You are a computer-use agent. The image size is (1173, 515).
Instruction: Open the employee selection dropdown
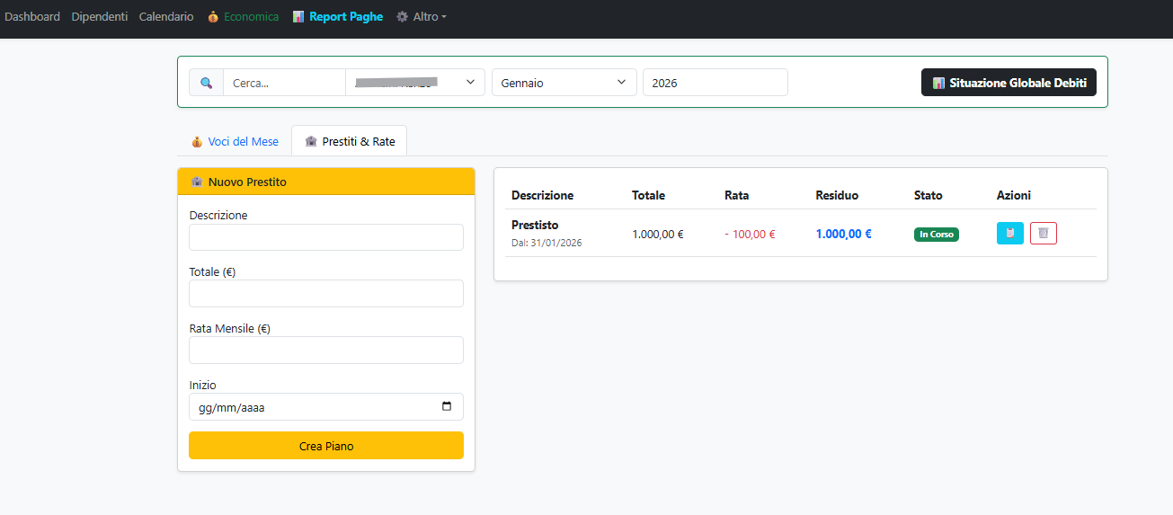pos(414,83)
